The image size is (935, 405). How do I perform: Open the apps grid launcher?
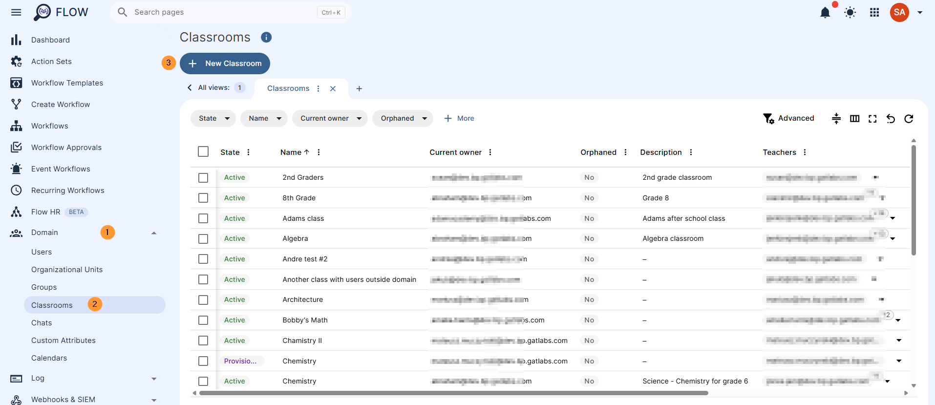coord(874,12)
